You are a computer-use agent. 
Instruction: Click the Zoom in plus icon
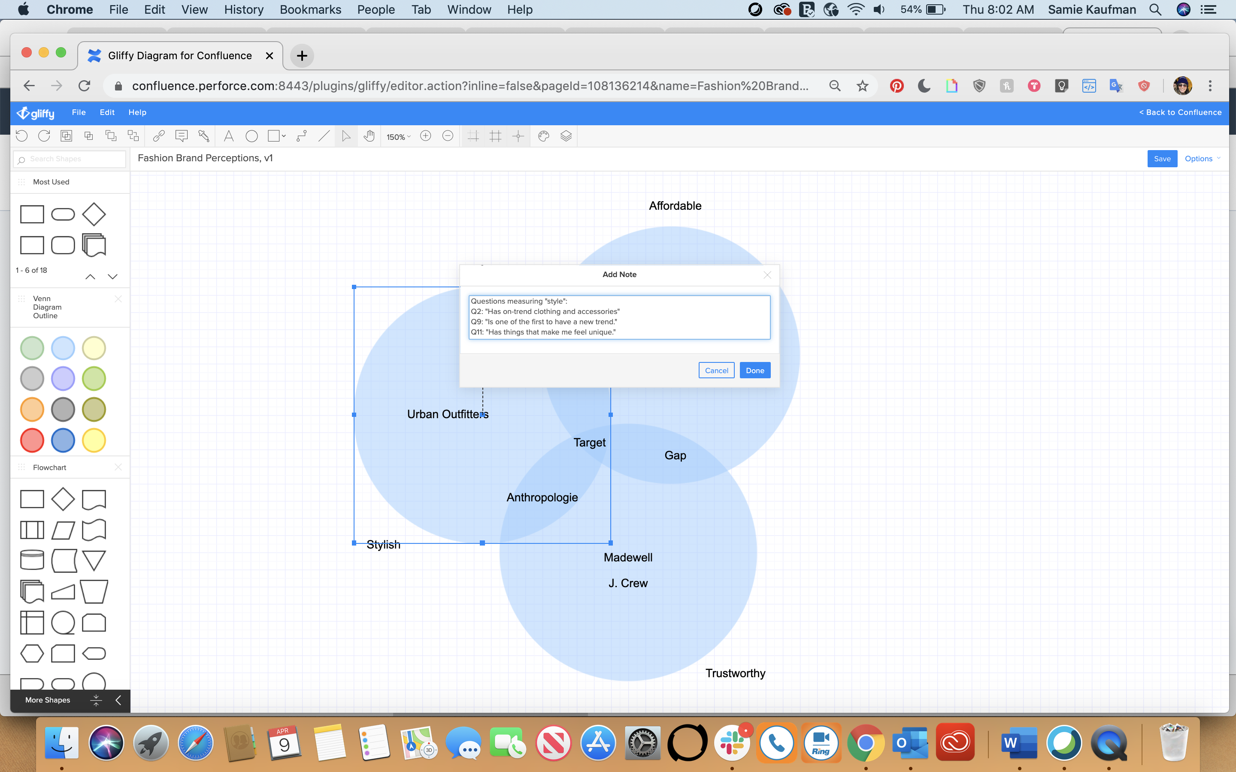pyautogui.click(x=425, y=136)
